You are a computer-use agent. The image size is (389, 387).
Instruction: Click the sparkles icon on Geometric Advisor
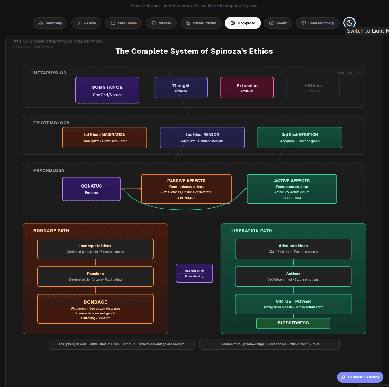pyautogui.click(x=344, y=377)
